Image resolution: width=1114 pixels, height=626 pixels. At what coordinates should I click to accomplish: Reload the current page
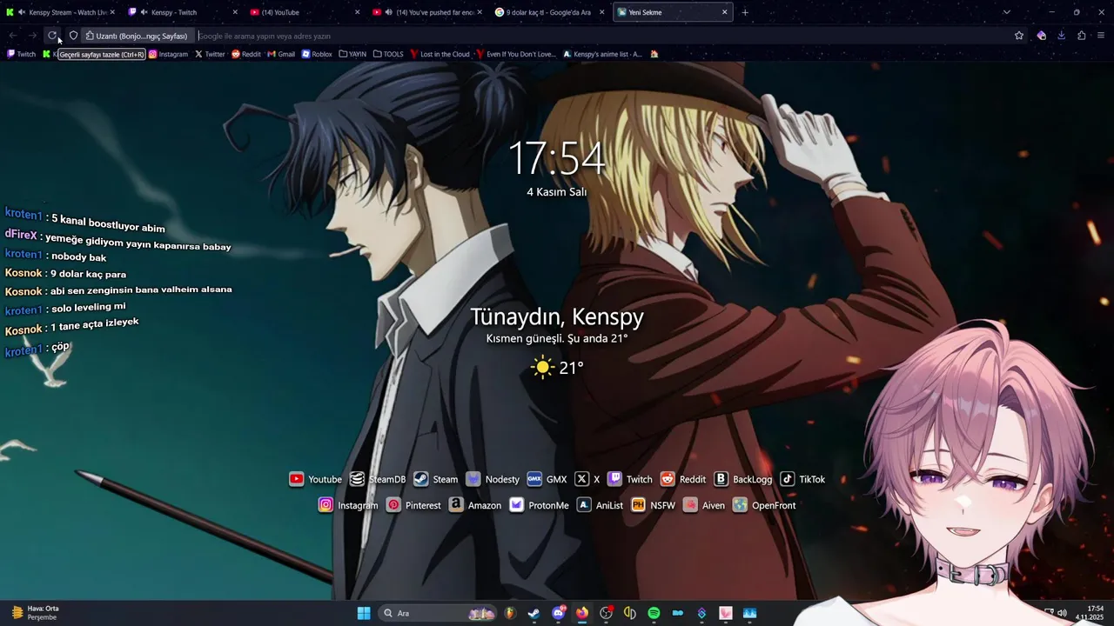52,36
